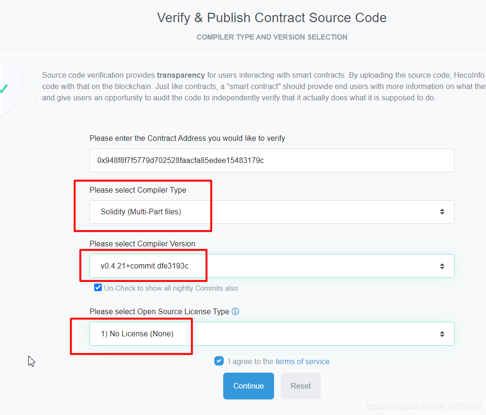
Task: Click the Verify & Publish Contract Source Code heading
Action: pos(272,18)
